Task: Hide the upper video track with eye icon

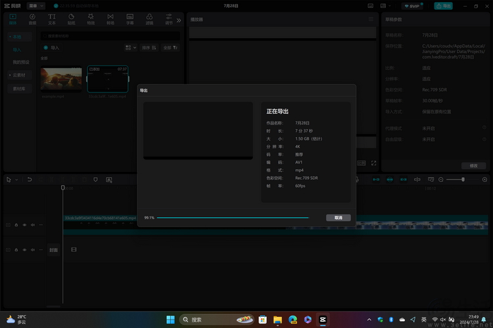Action: coord(24,225)
